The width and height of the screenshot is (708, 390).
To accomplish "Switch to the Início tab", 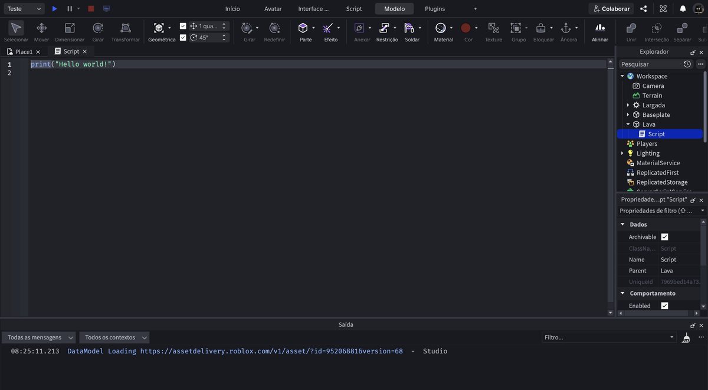I will [x=232, y=9].
